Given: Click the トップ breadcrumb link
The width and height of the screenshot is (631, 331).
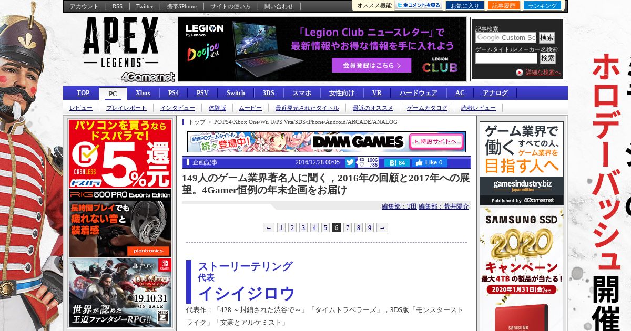Looking at the screenshot, I should click(x=197, y=122).
